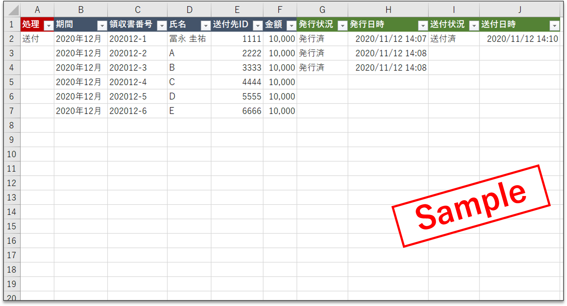
Task: Open the 処理 column filter dropdown
Action: coord(49,26)
